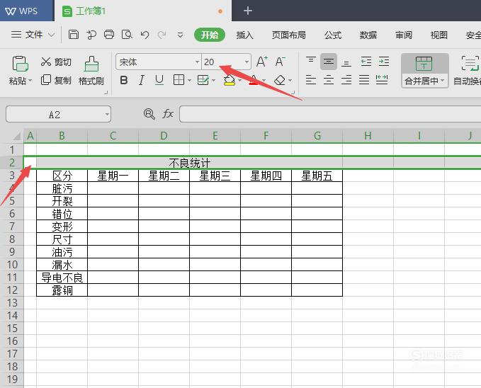Apply cell borders icon
The image size is (481, 388).
click(179, 80)
